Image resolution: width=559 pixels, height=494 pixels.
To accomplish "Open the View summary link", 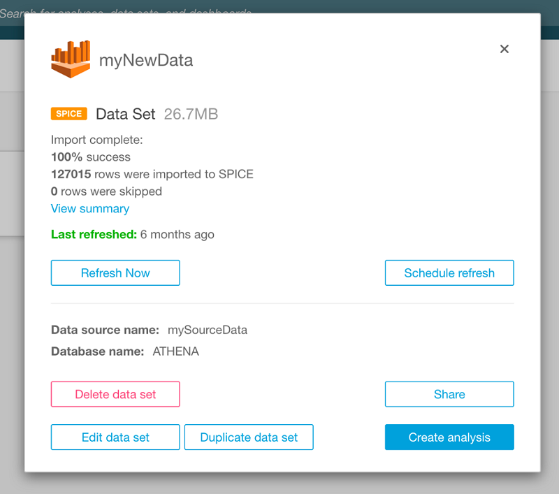I will (x=90, y=209).
